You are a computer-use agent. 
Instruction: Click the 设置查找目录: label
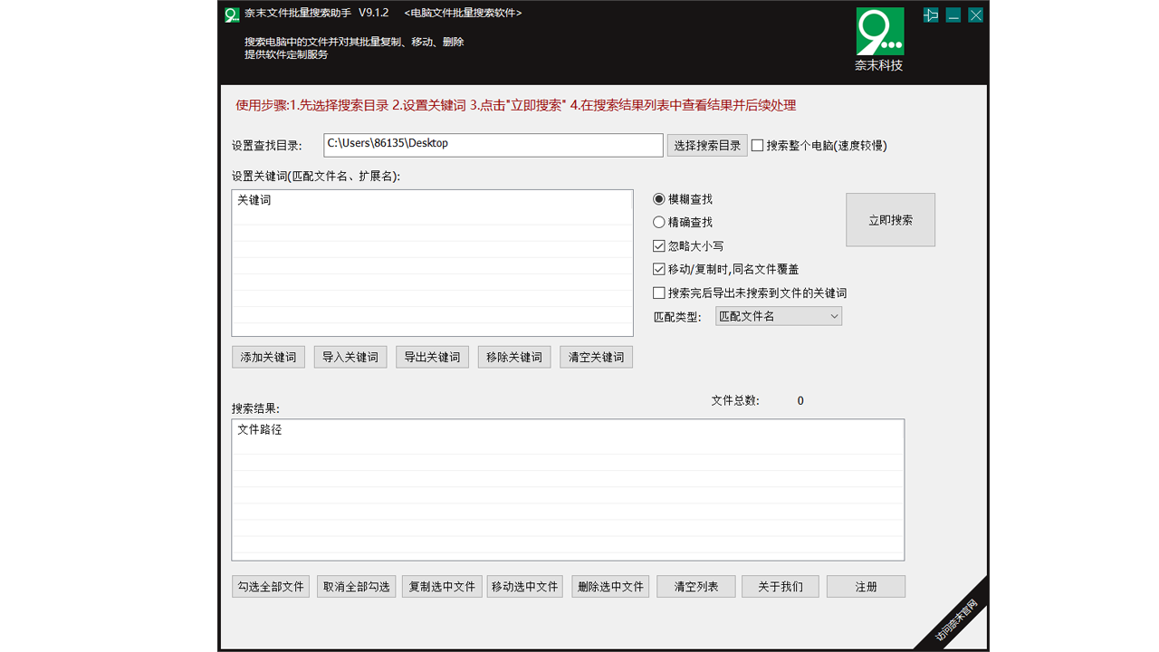pos(266,145)
